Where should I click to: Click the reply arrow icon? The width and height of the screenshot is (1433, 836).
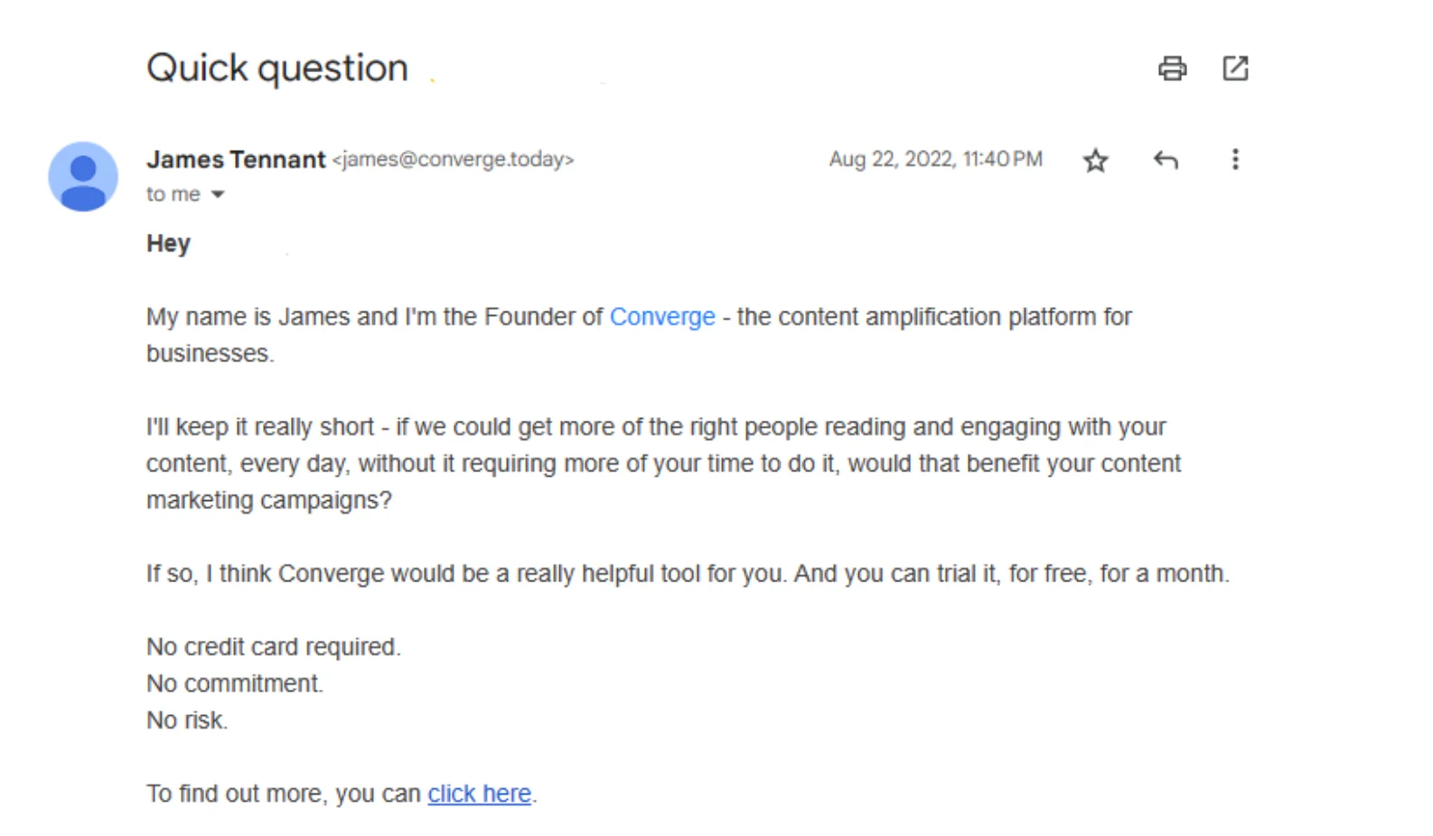[x=1166, y=160]
